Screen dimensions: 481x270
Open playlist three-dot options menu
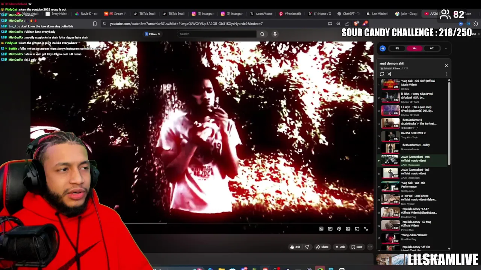point(446,74)
